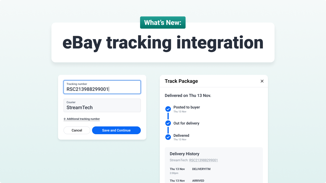Click the checkmark icon beside Posted to buyer

pos(168,109)
